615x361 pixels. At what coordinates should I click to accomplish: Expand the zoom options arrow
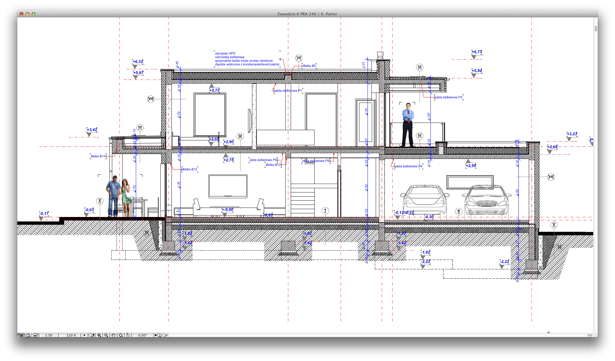pos(84,335)
